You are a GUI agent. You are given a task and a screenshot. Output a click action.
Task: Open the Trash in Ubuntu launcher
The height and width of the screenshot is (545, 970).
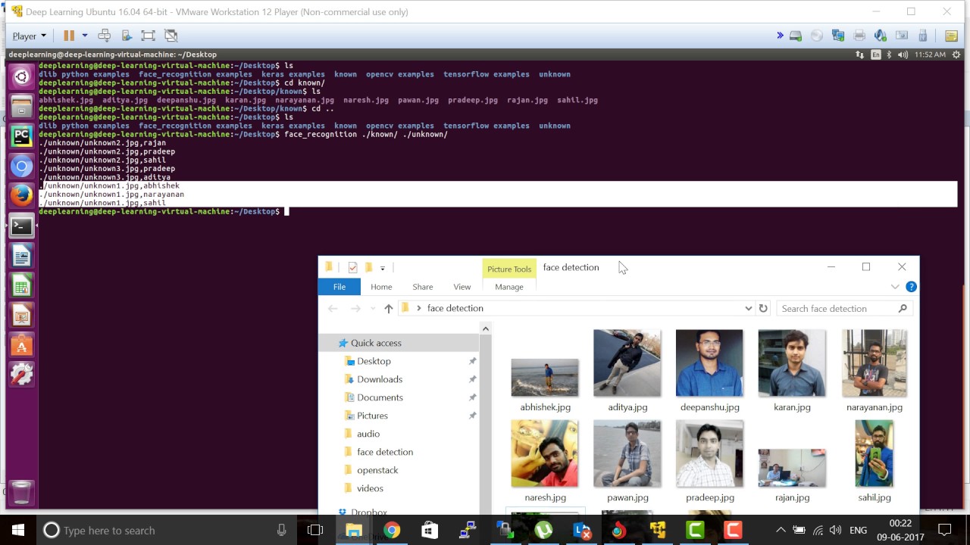[x=21, y=492]
